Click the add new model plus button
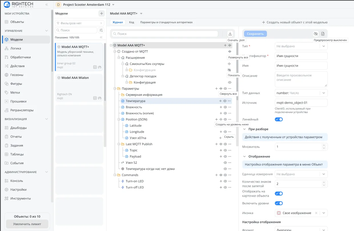This screenshot has width=354, height=231. click(101, 13)
